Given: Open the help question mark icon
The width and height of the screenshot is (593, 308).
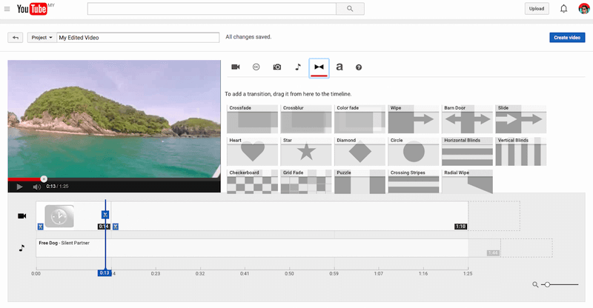Looking at the screenshot, I should click(x=359, y=67).
